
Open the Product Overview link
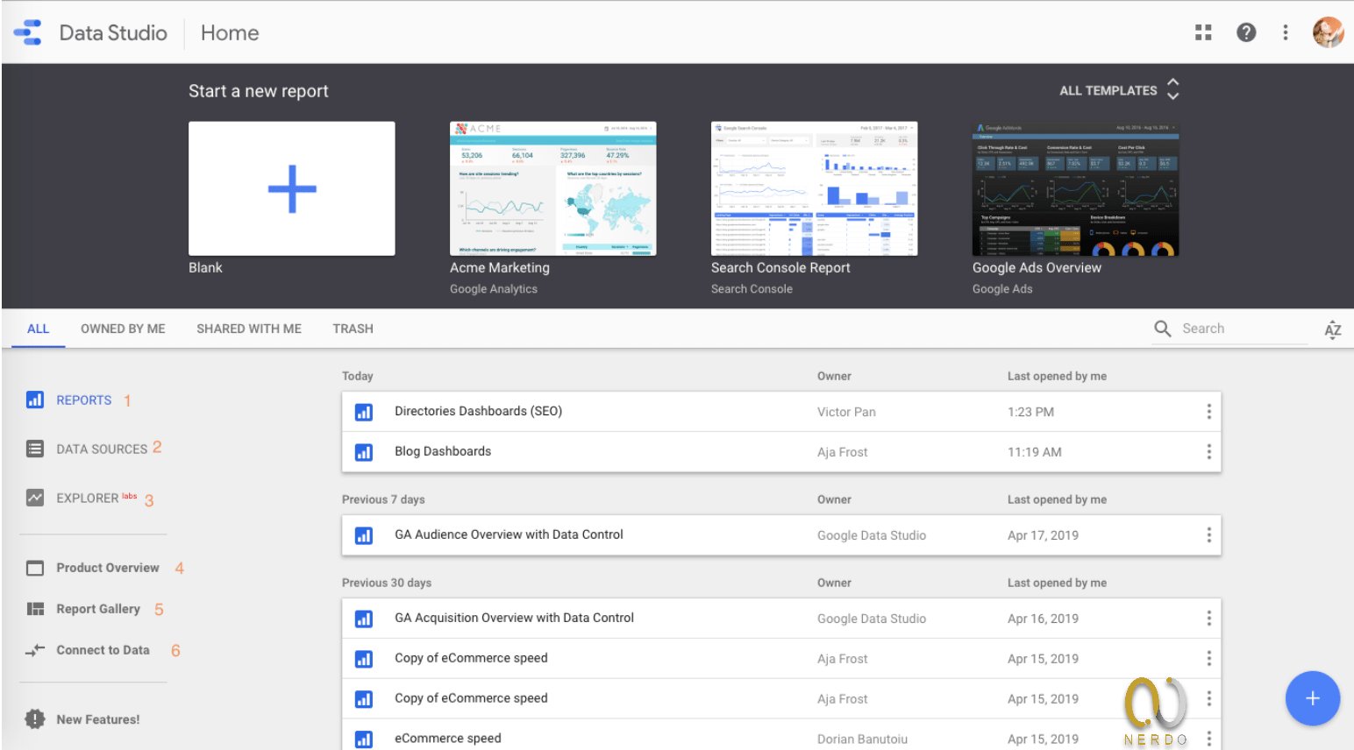pyautogui.click(x=108, y=568)
